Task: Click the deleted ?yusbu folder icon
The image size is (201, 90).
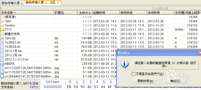Action: click(2, 25)
